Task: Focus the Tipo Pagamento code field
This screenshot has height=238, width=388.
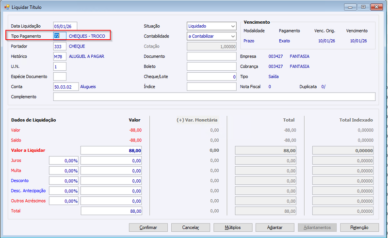Action: 60,36
